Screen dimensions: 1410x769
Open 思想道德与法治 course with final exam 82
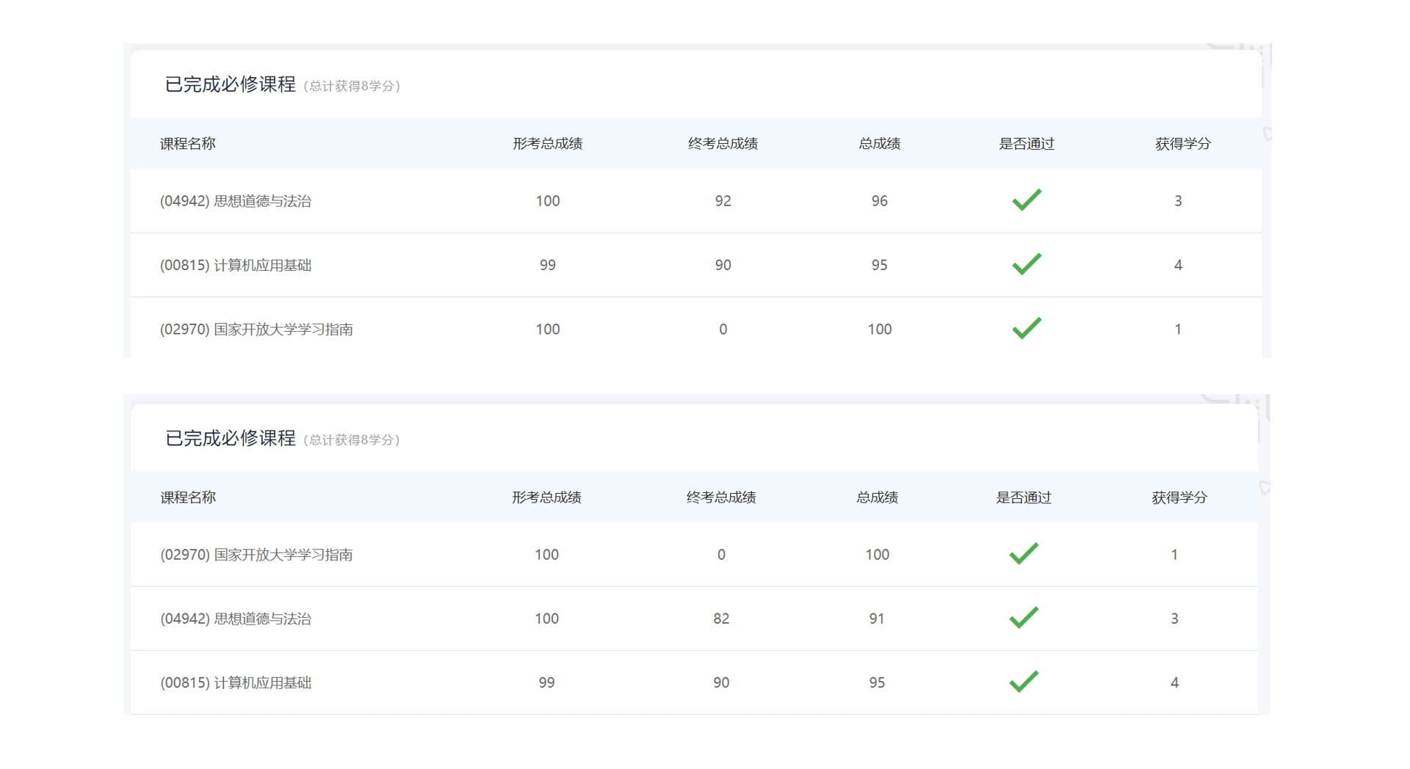point(236,619)
